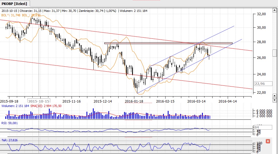Screen dimensions: 278x154
Task: Click the 'Otwarcie: 31,15' header value
Action: click(30, 11)
